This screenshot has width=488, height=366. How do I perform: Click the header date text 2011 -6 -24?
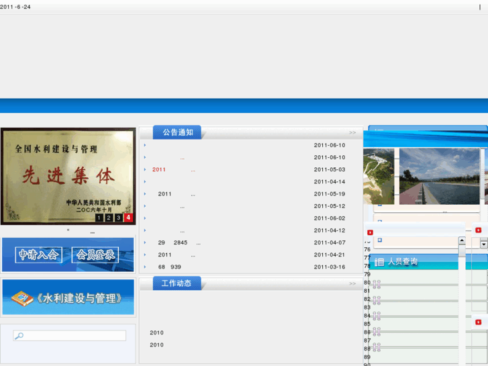point(15,7)
